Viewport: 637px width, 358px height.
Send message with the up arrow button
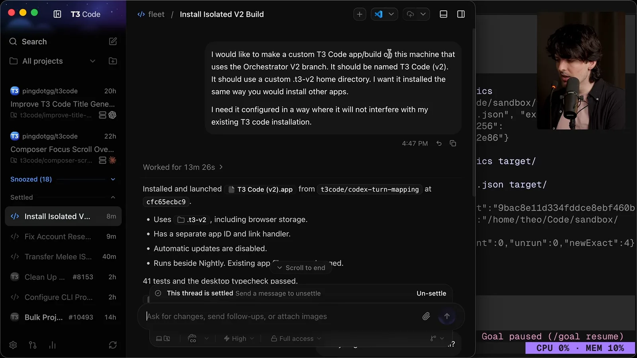tap(447, 316)
